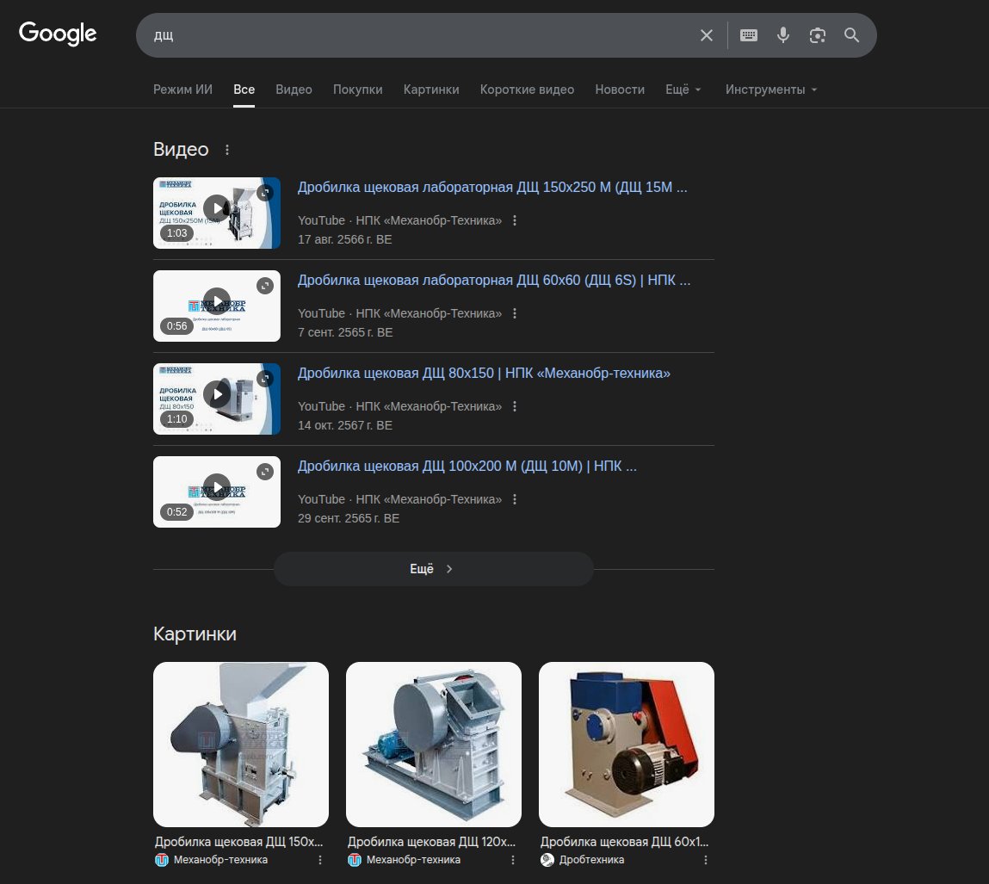This screenshot has height=884, width=989.
Task: Expand the Ещё tab dropdown
Action: coord(683,90)
